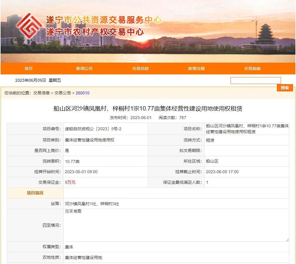Click the 9万元 deposit amount
296x264 pixels.
click(x=70, y=182)
